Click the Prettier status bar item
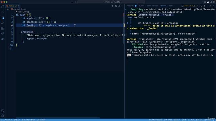The height and width of the screenshot is (121, 216). 208,120
